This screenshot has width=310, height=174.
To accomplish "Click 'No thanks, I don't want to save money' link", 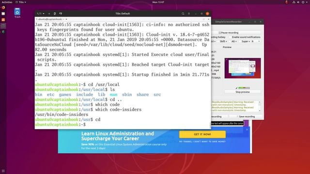I will pyautogui.click(x=202, y=142).
